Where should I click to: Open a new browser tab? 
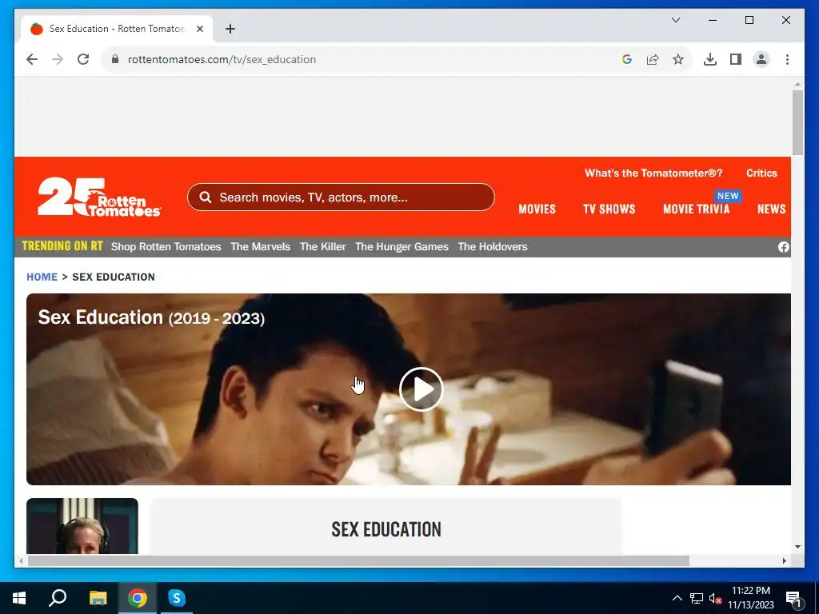(230, 29)
